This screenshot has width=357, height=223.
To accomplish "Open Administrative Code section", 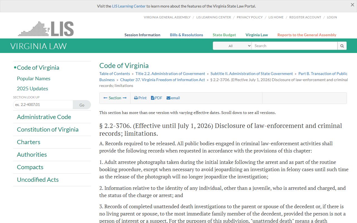I will pos(44,117).
